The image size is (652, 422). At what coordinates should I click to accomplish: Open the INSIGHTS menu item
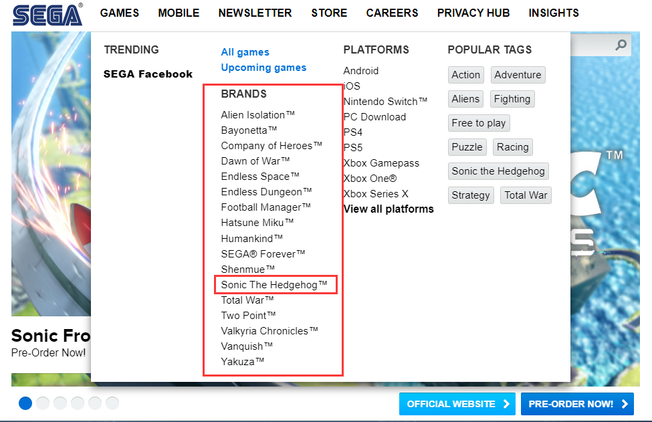coord(554,13)
